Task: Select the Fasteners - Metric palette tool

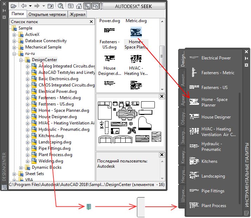Action: 213,73
